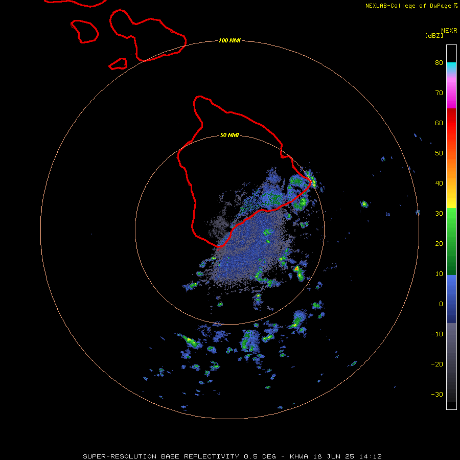Click the [dBZ] units label
This screenshot has width=460, height=460.
(434, 36)
